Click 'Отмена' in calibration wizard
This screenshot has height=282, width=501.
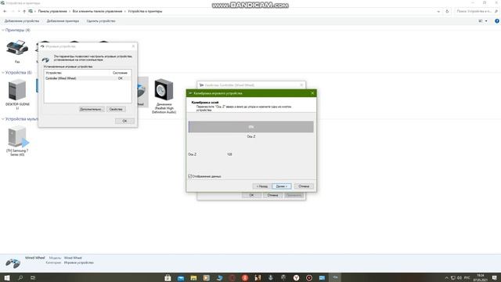[304, 186]
